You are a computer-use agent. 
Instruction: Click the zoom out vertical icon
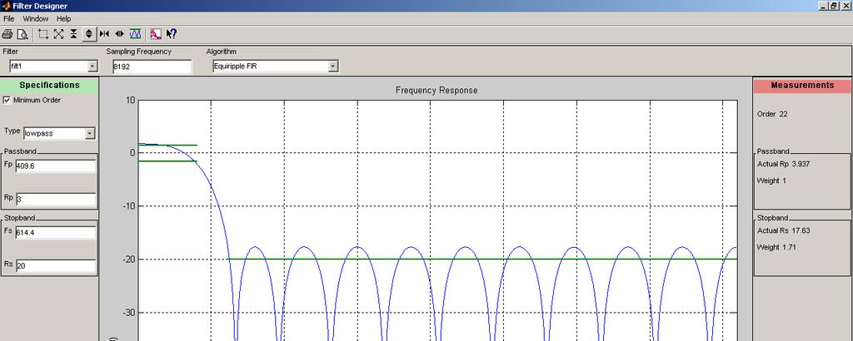(73, 34)
